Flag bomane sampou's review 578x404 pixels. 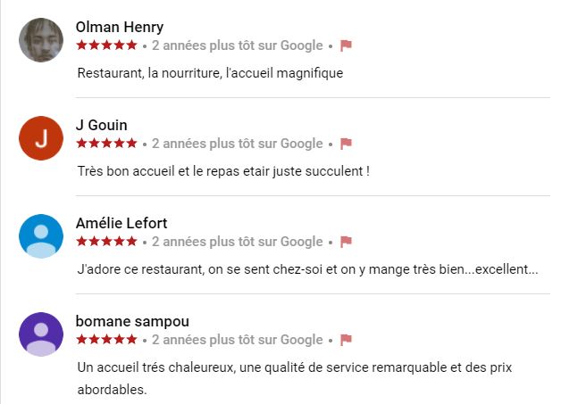(347, 340)
